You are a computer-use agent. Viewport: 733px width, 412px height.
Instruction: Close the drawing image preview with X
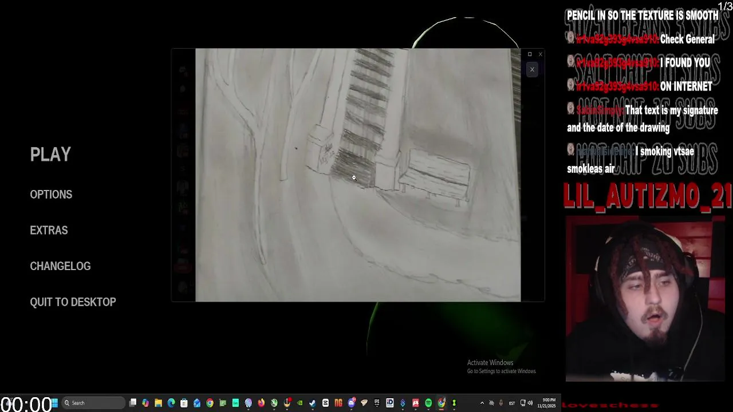pos(532,69)
